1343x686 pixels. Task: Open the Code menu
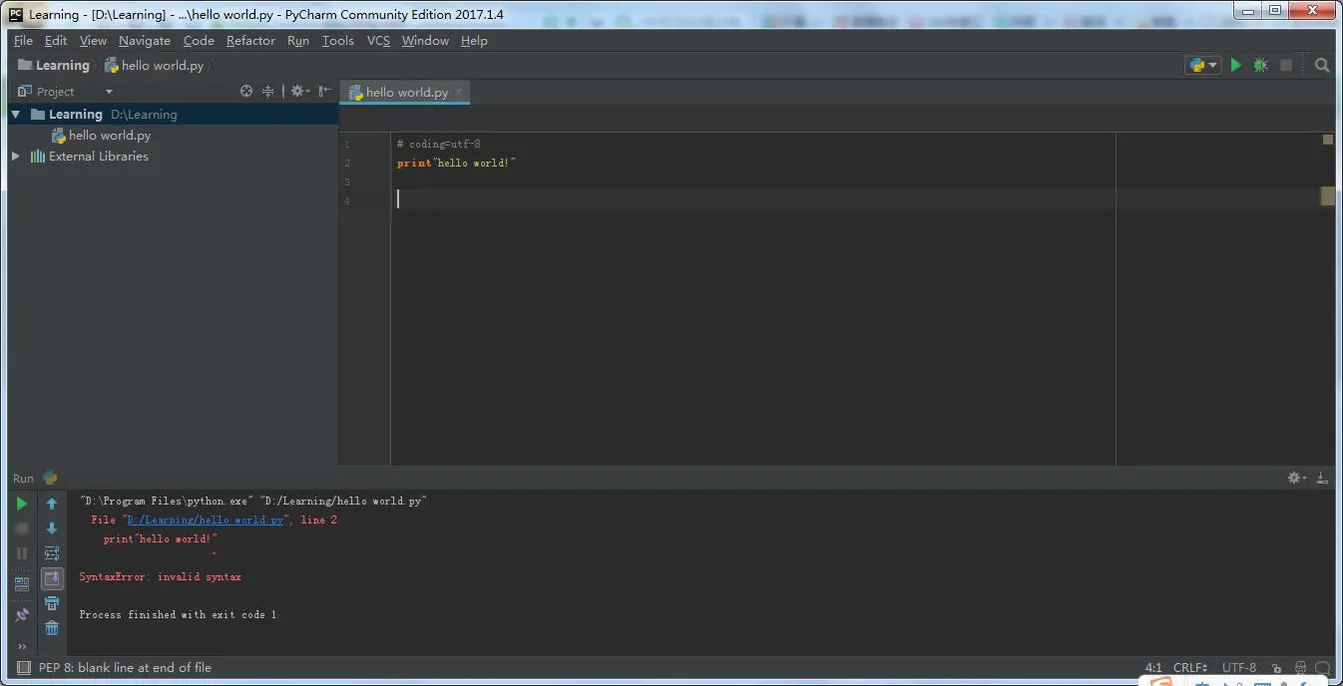click(x=199, y=40)
